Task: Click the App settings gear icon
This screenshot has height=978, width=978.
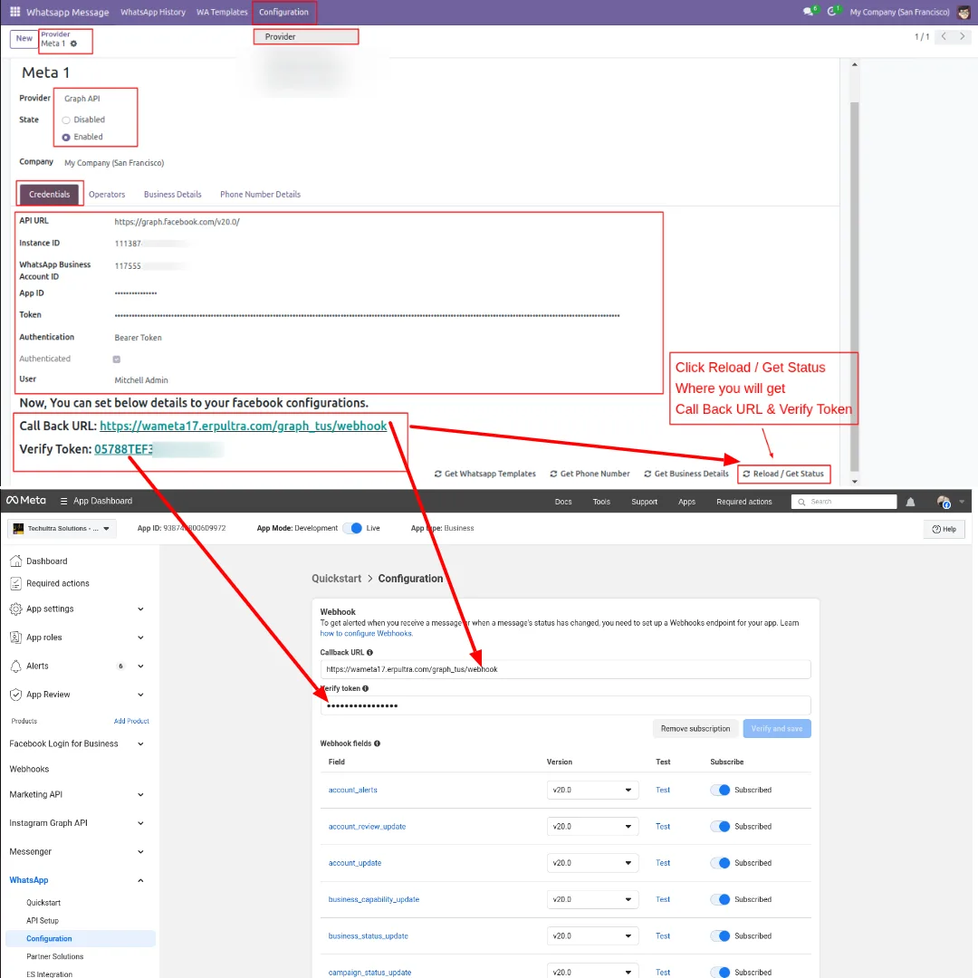Action: tap(15, 609)
